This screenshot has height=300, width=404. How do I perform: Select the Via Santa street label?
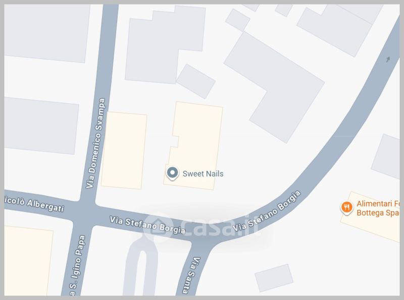coord(191,276)
